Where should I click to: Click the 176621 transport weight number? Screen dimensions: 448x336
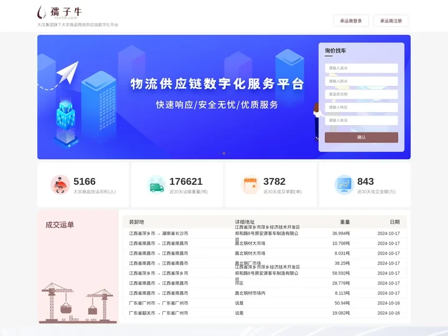186,182
